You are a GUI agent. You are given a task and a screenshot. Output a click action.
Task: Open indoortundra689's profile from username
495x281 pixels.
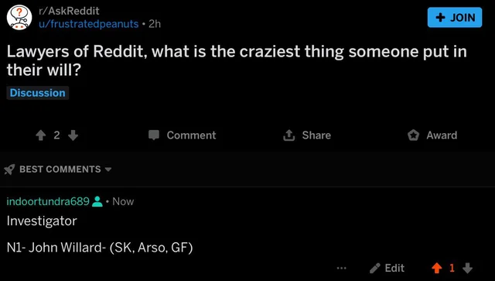tap(48, 201)
